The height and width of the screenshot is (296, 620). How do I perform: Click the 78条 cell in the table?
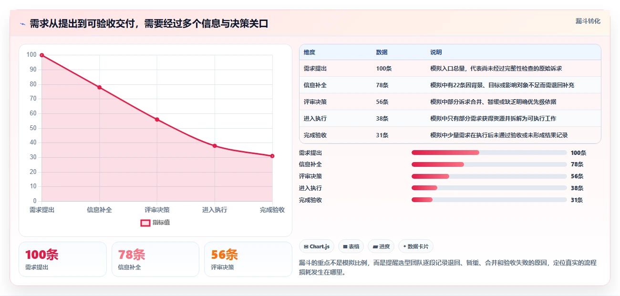coord(382,85)
